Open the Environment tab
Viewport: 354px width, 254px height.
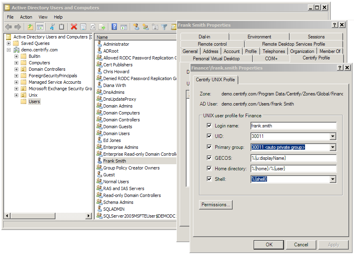[259, 36]
